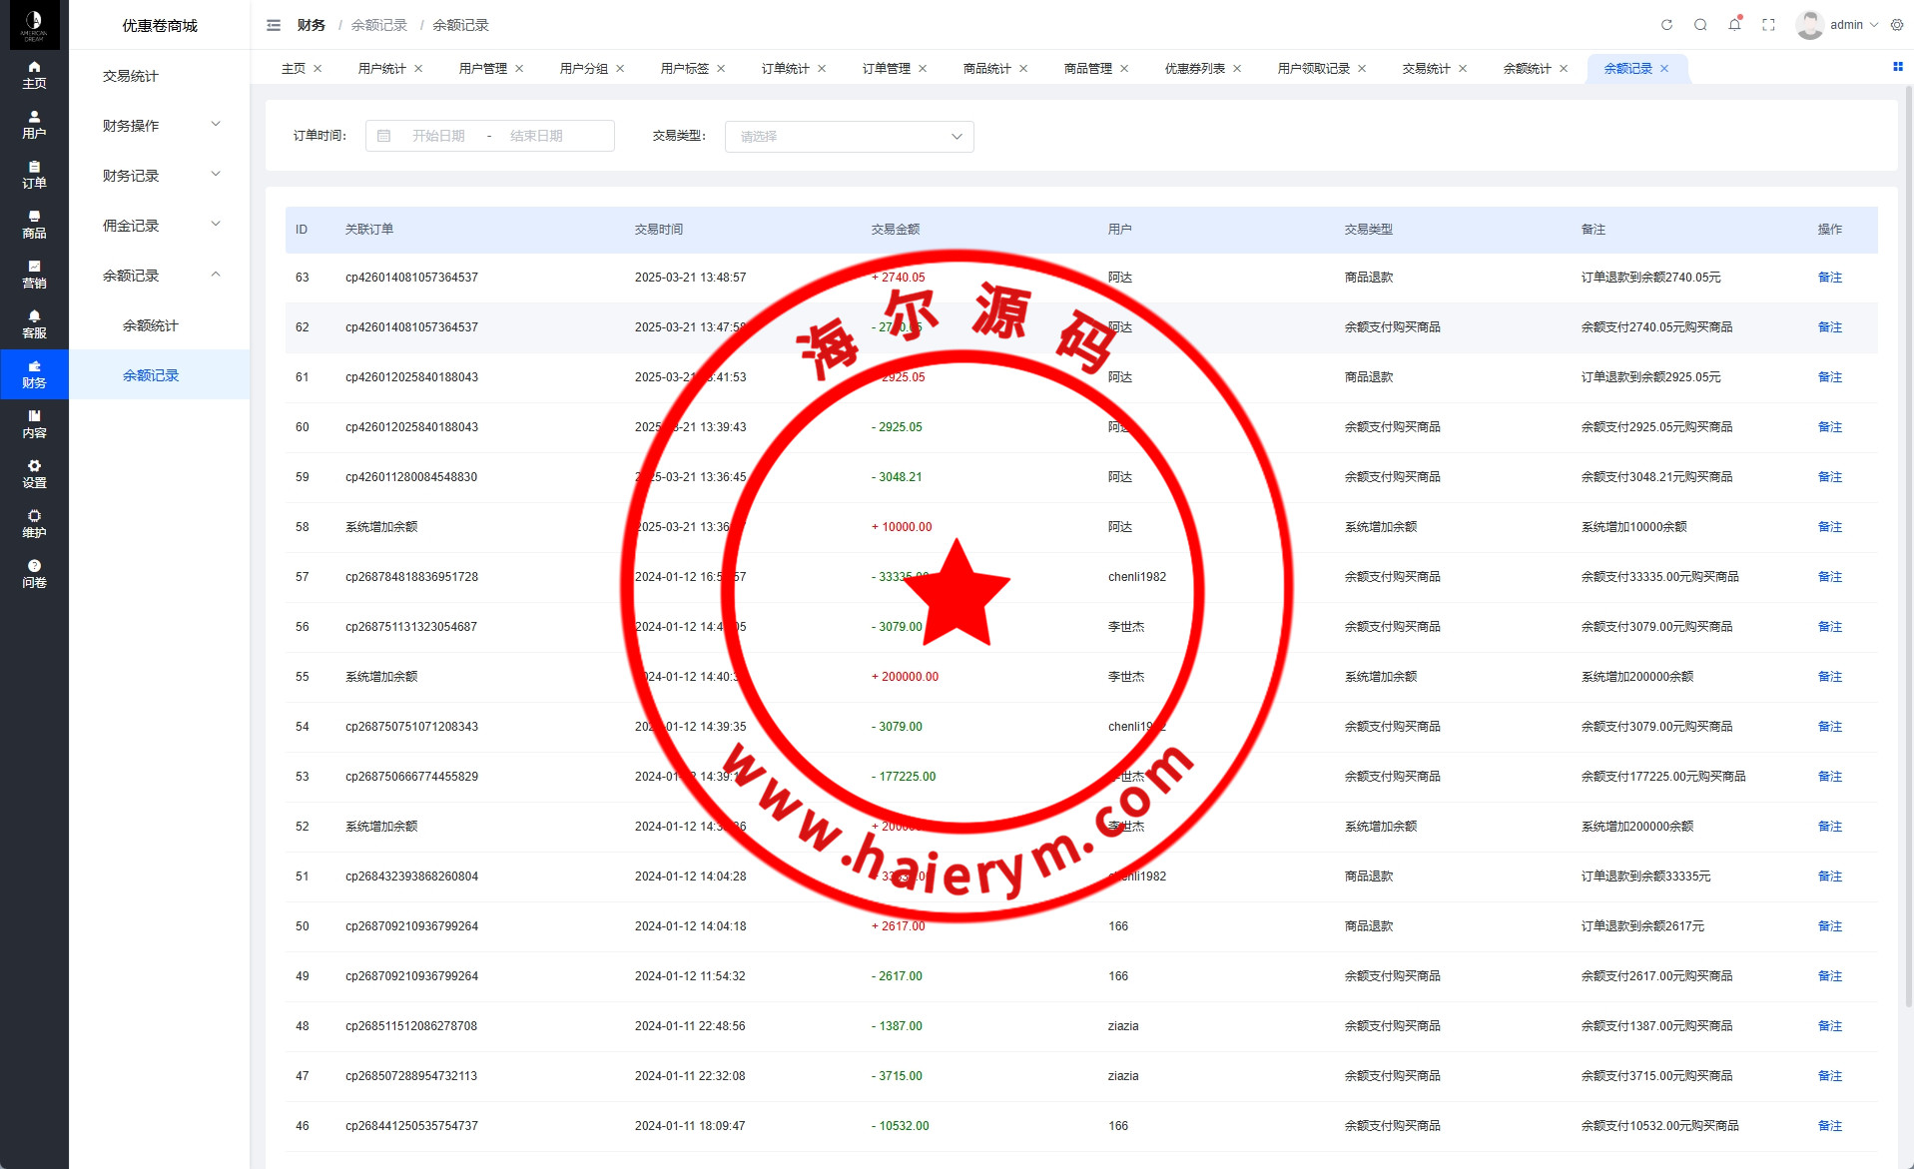Switch to the 优惠券列表 tab
The height and width of the screenshot is (1169, 1914).
click(1194, 69)
